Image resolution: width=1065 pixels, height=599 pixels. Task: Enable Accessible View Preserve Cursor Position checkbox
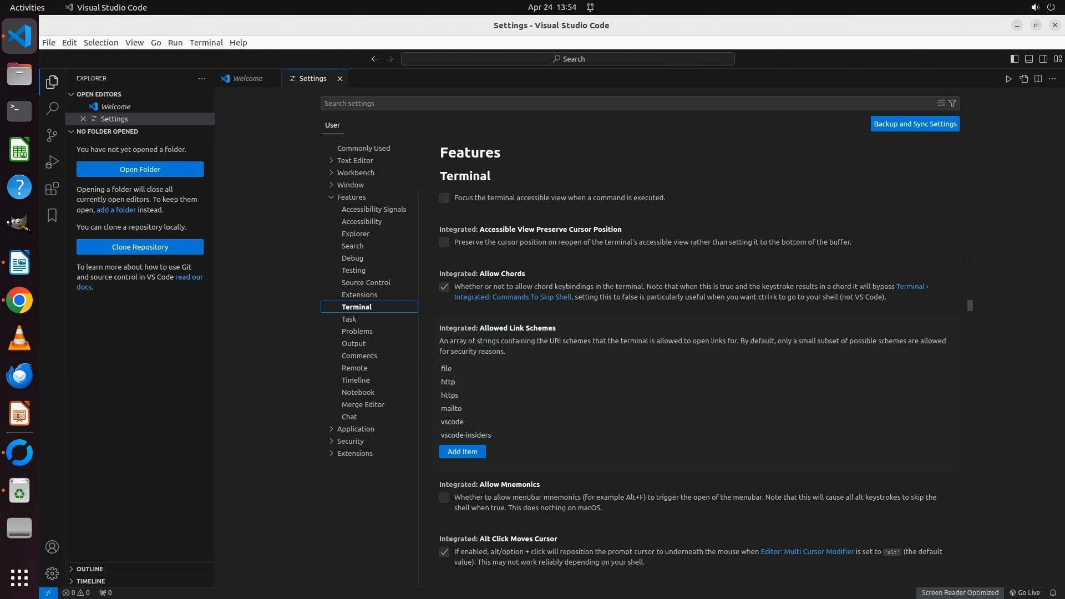[x=444, y=242]
